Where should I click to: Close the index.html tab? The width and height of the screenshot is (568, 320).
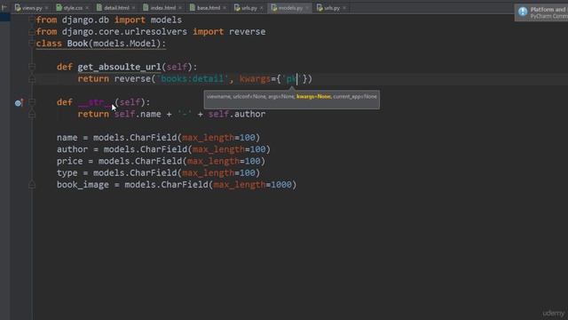(180, 8)
